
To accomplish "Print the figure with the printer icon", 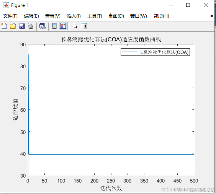I will [31, 26].
